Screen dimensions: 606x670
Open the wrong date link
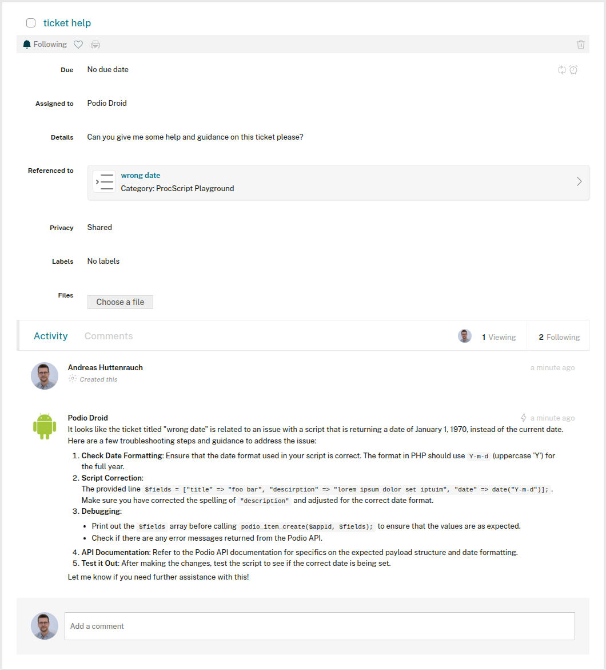[x=141, y=176]
